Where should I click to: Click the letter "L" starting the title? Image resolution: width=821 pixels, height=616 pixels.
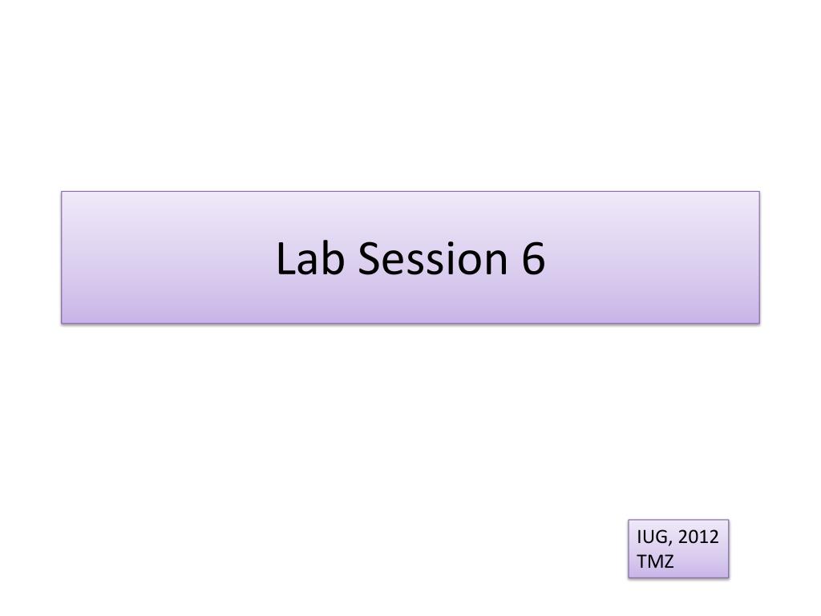(x=285, y=258)
